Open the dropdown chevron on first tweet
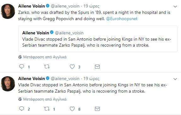Image resolution: width=181 pixels, height=115 pixels. pyautogui.click(x=175, y=7)
